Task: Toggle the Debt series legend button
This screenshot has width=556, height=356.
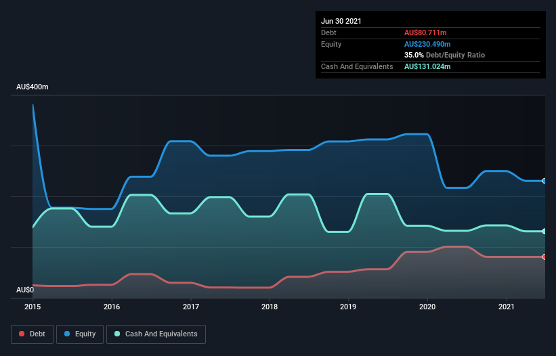Action: 33,334
